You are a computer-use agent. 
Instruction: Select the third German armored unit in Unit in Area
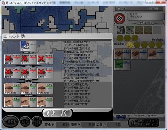pyautogui.click(x=156, y=54)
